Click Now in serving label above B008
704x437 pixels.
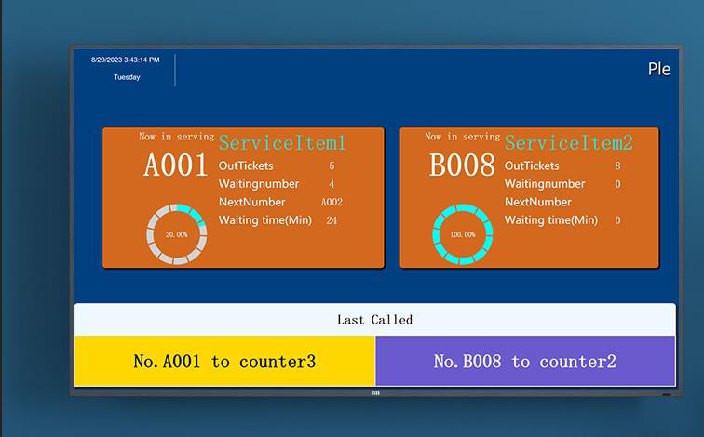click(x=462, y=137)
